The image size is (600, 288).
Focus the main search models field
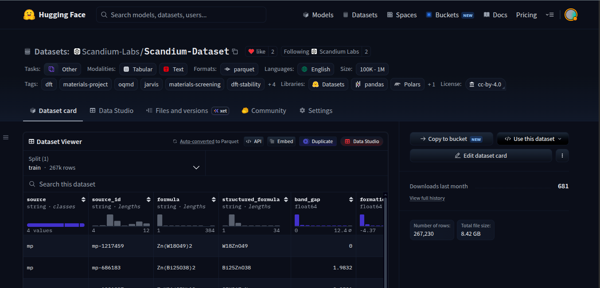tap(181, 15)
